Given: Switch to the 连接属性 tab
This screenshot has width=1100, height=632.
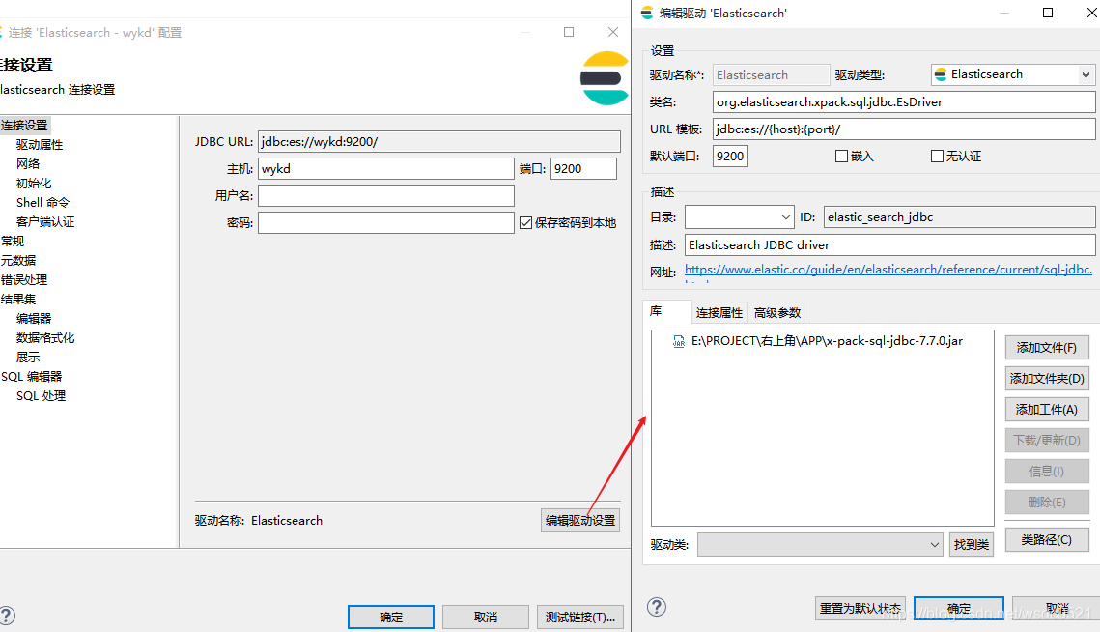Looking at the screenshot, I should pos(719,312).
